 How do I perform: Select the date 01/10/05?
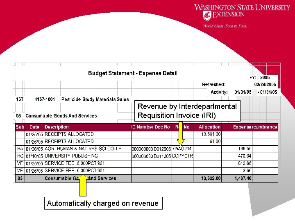34,156
